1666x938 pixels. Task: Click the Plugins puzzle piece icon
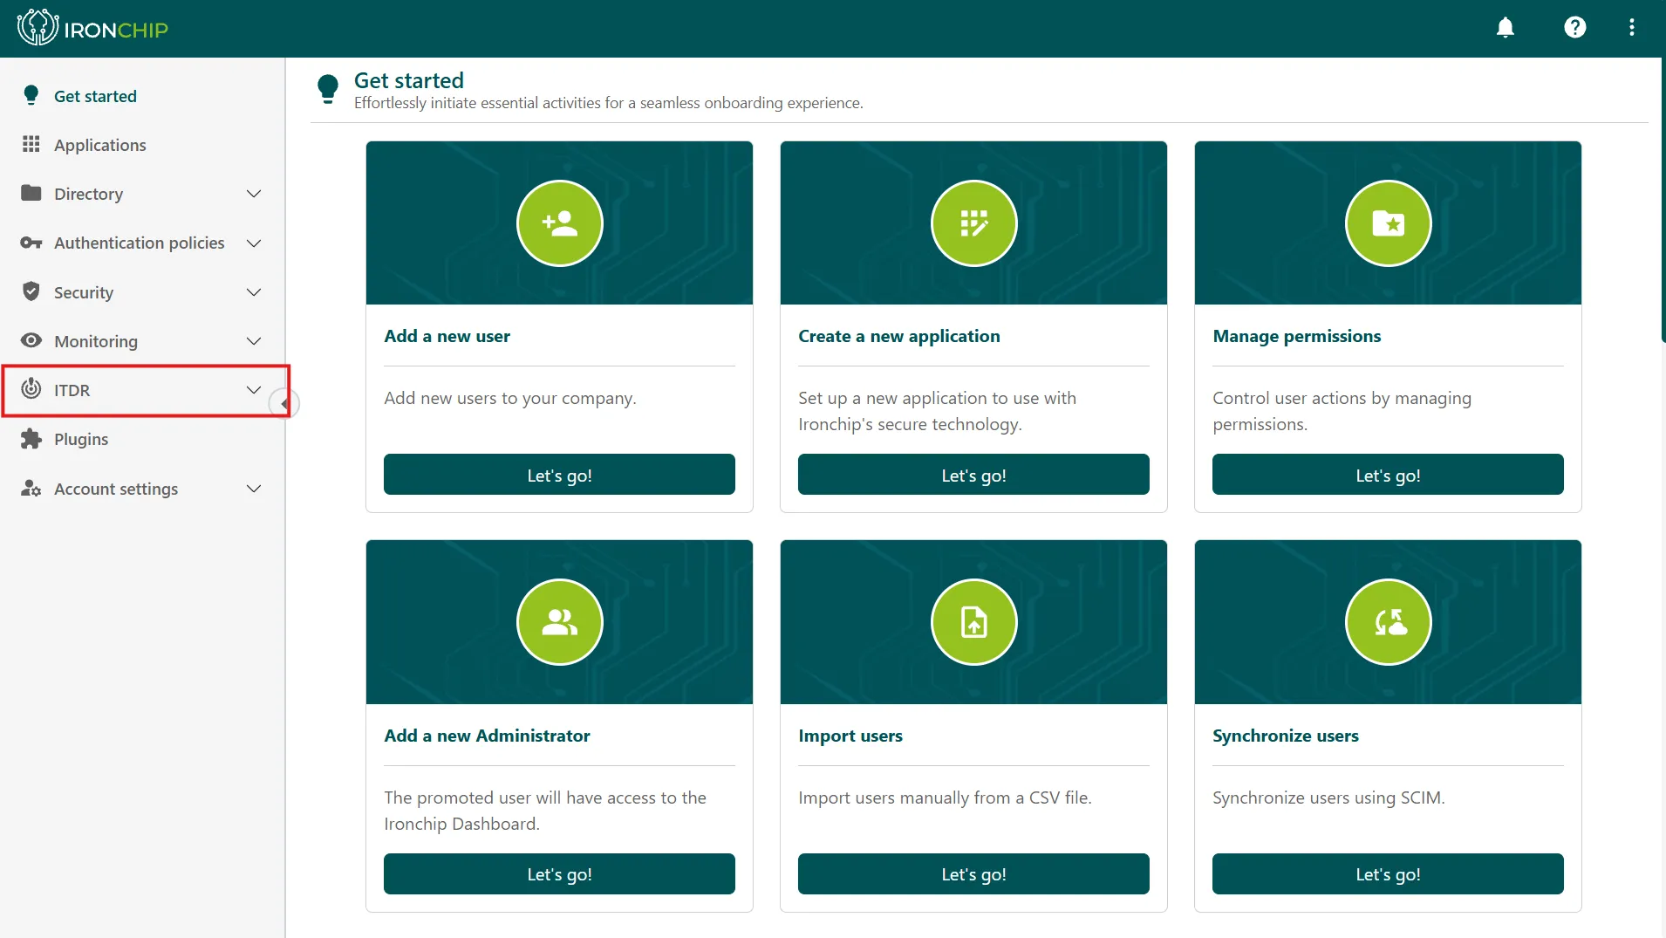click(31, 439)
